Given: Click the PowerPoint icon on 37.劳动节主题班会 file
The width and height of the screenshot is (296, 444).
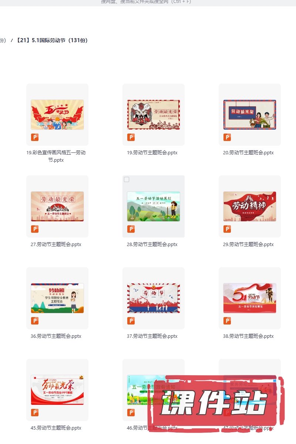Looking at the screenshot, I should (x=131, y=321).
